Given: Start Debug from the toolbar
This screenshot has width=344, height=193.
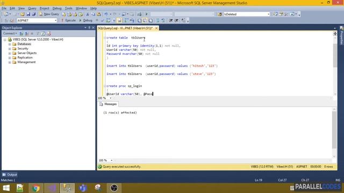Looking at the screenshot, I should 85,20.
